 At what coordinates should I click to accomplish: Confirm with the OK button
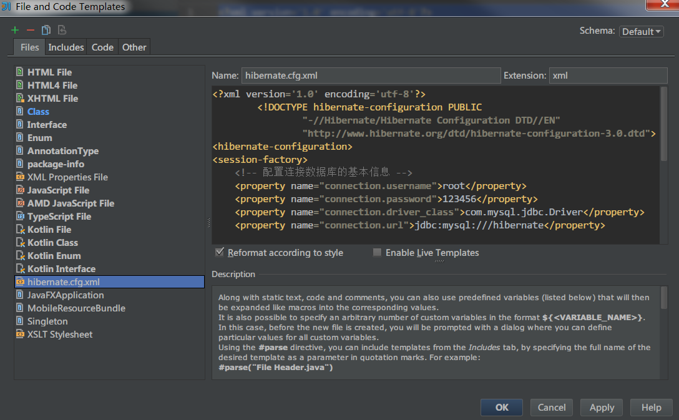coord(502,408)
